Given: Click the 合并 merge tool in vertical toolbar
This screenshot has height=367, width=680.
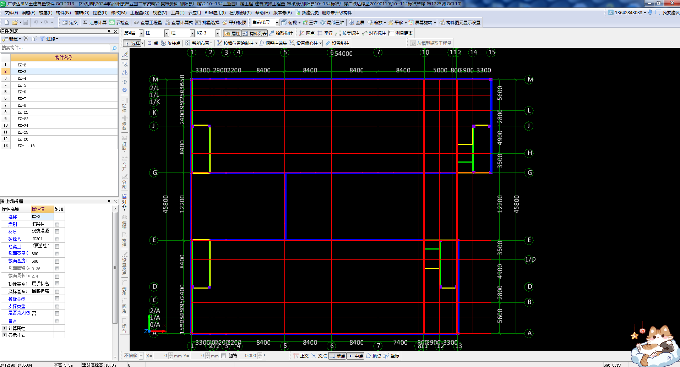Looking at the screenshot, I should click(x=125, y=163).
